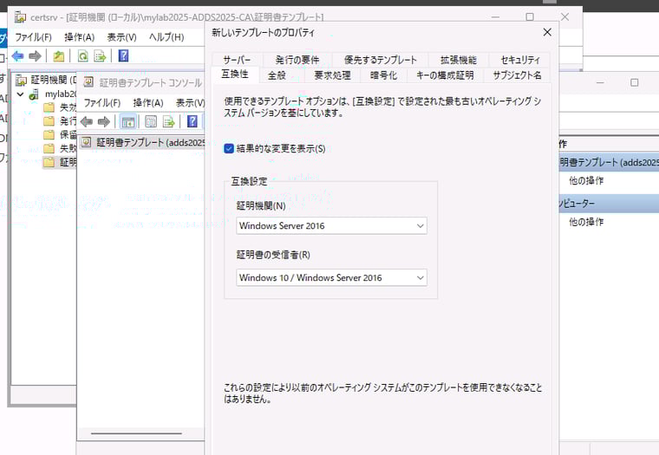This screenshot has height=455, width=659.
Task: Click the mylab2025 CA server icon
Action: (34, 94)
